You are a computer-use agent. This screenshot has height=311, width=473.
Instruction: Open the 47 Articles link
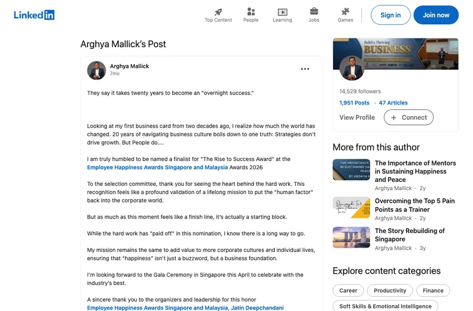click(x=393, y=103)
